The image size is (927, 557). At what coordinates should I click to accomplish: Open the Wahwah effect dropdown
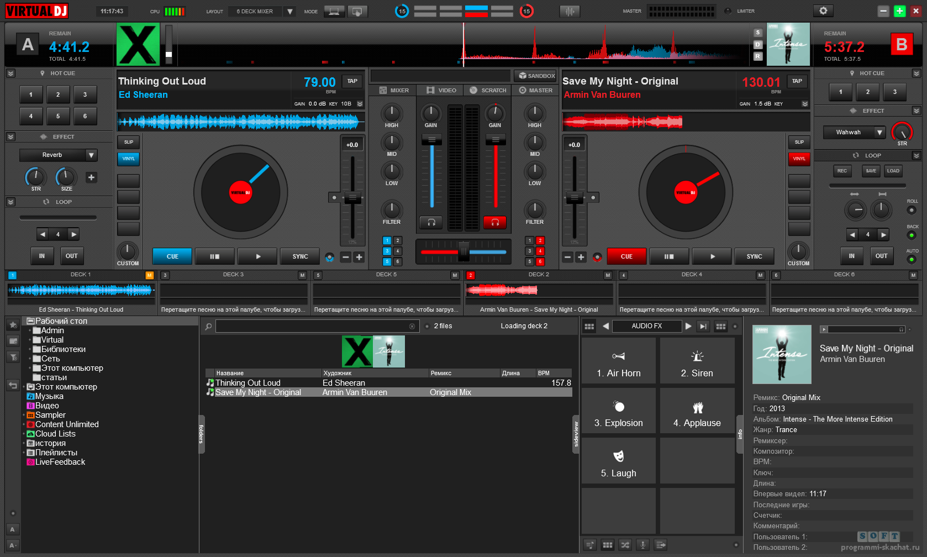pos(879,133)
